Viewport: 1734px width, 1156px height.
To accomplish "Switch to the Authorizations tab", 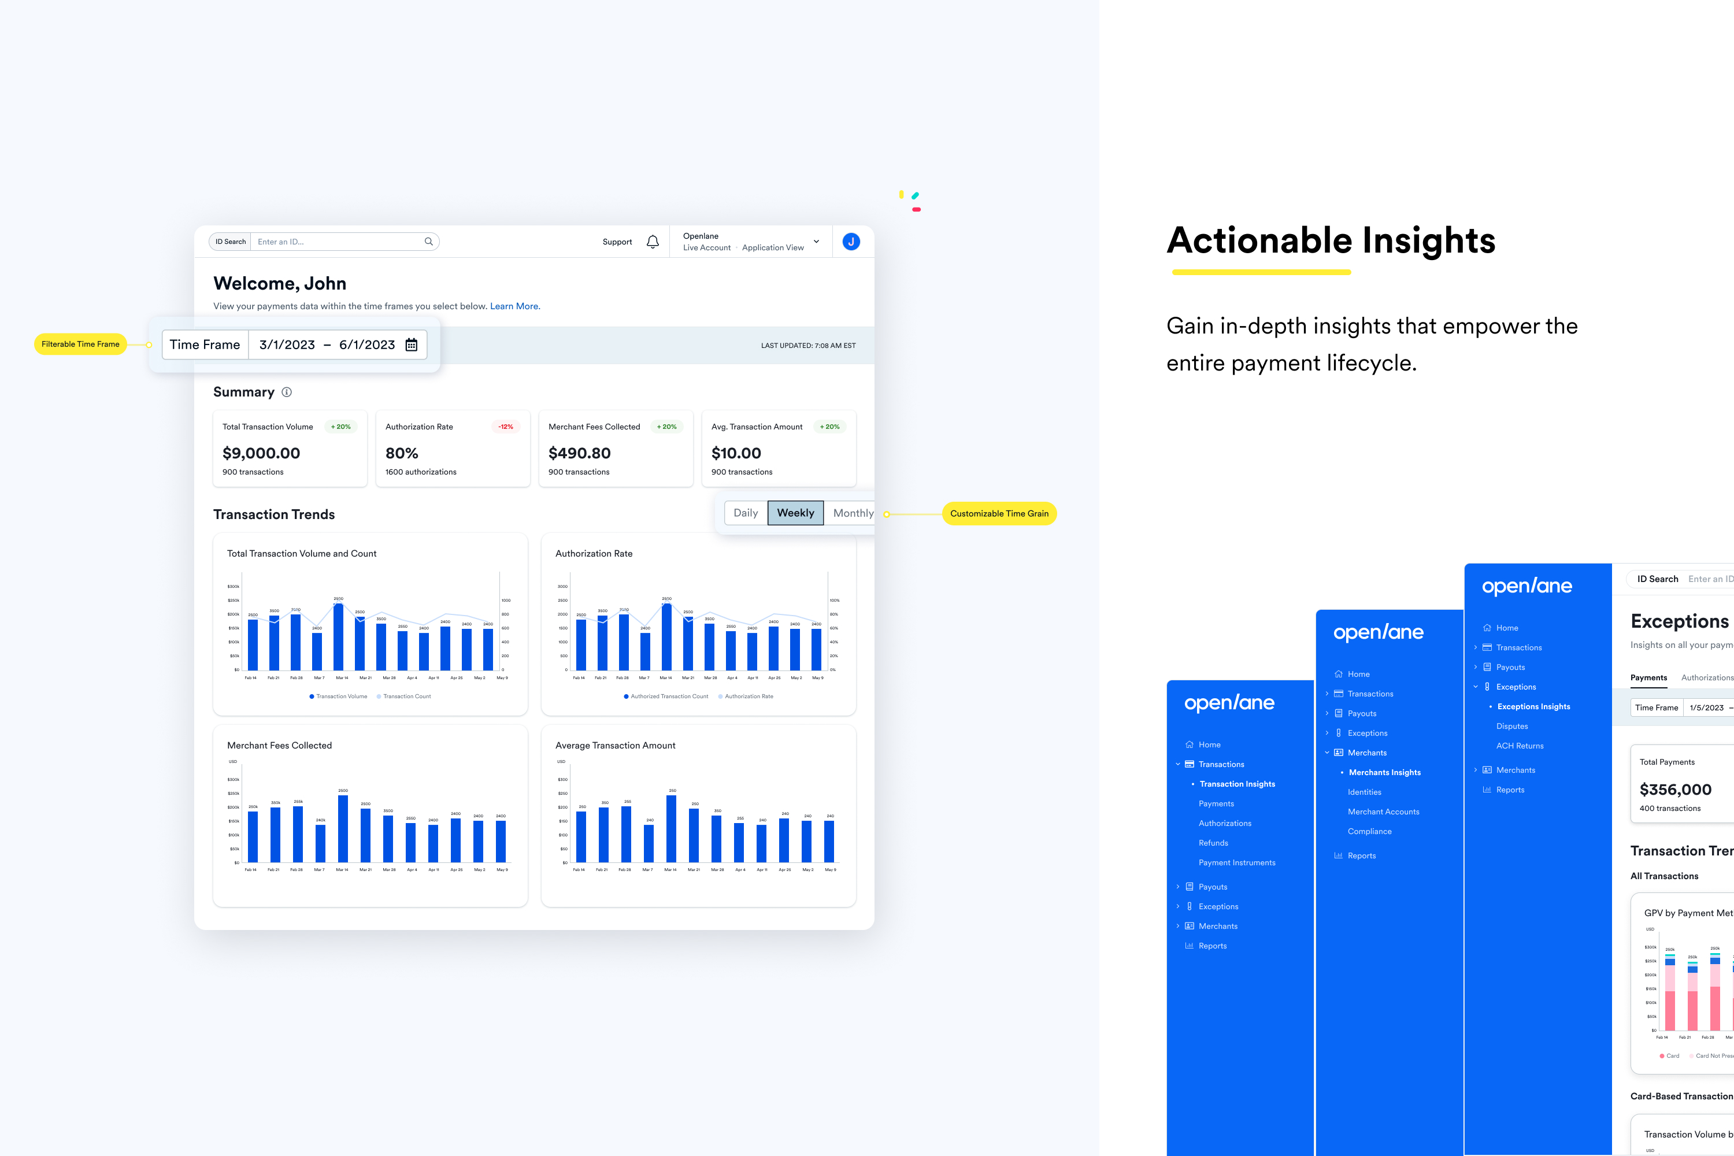I will 1706,677.
